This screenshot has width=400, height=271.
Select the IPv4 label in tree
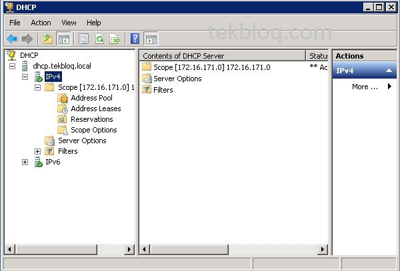coord(53,77)
